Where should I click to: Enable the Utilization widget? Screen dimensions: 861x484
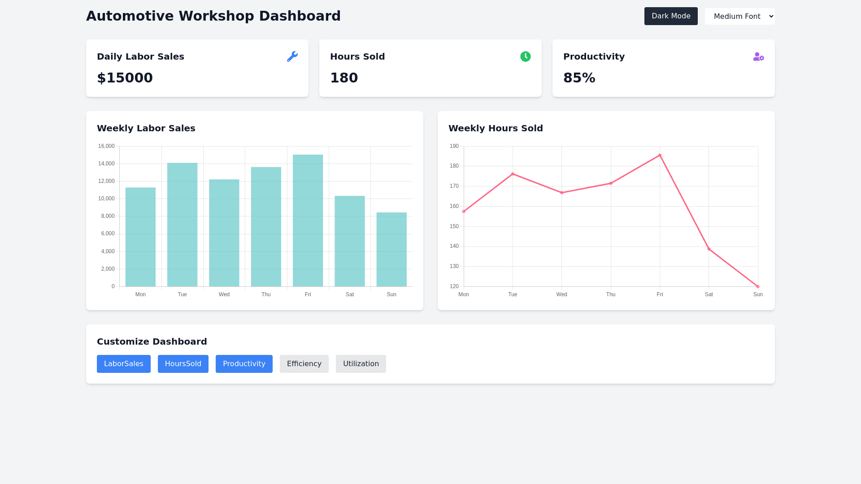[361, 364]
